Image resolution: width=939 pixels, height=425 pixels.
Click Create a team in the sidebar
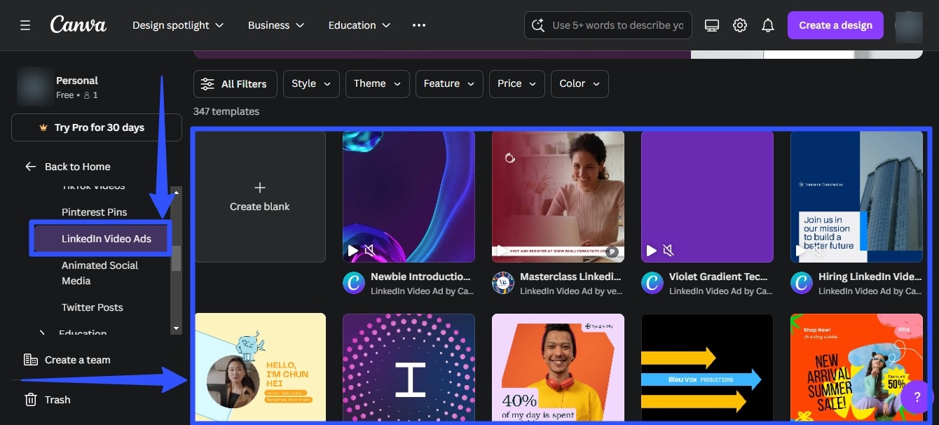point(77,359)
